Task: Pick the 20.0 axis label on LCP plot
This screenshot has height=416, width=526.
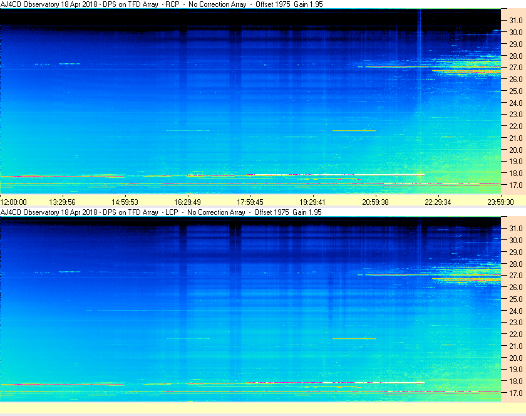Action: pyautogui.click(x=516, y=358)
